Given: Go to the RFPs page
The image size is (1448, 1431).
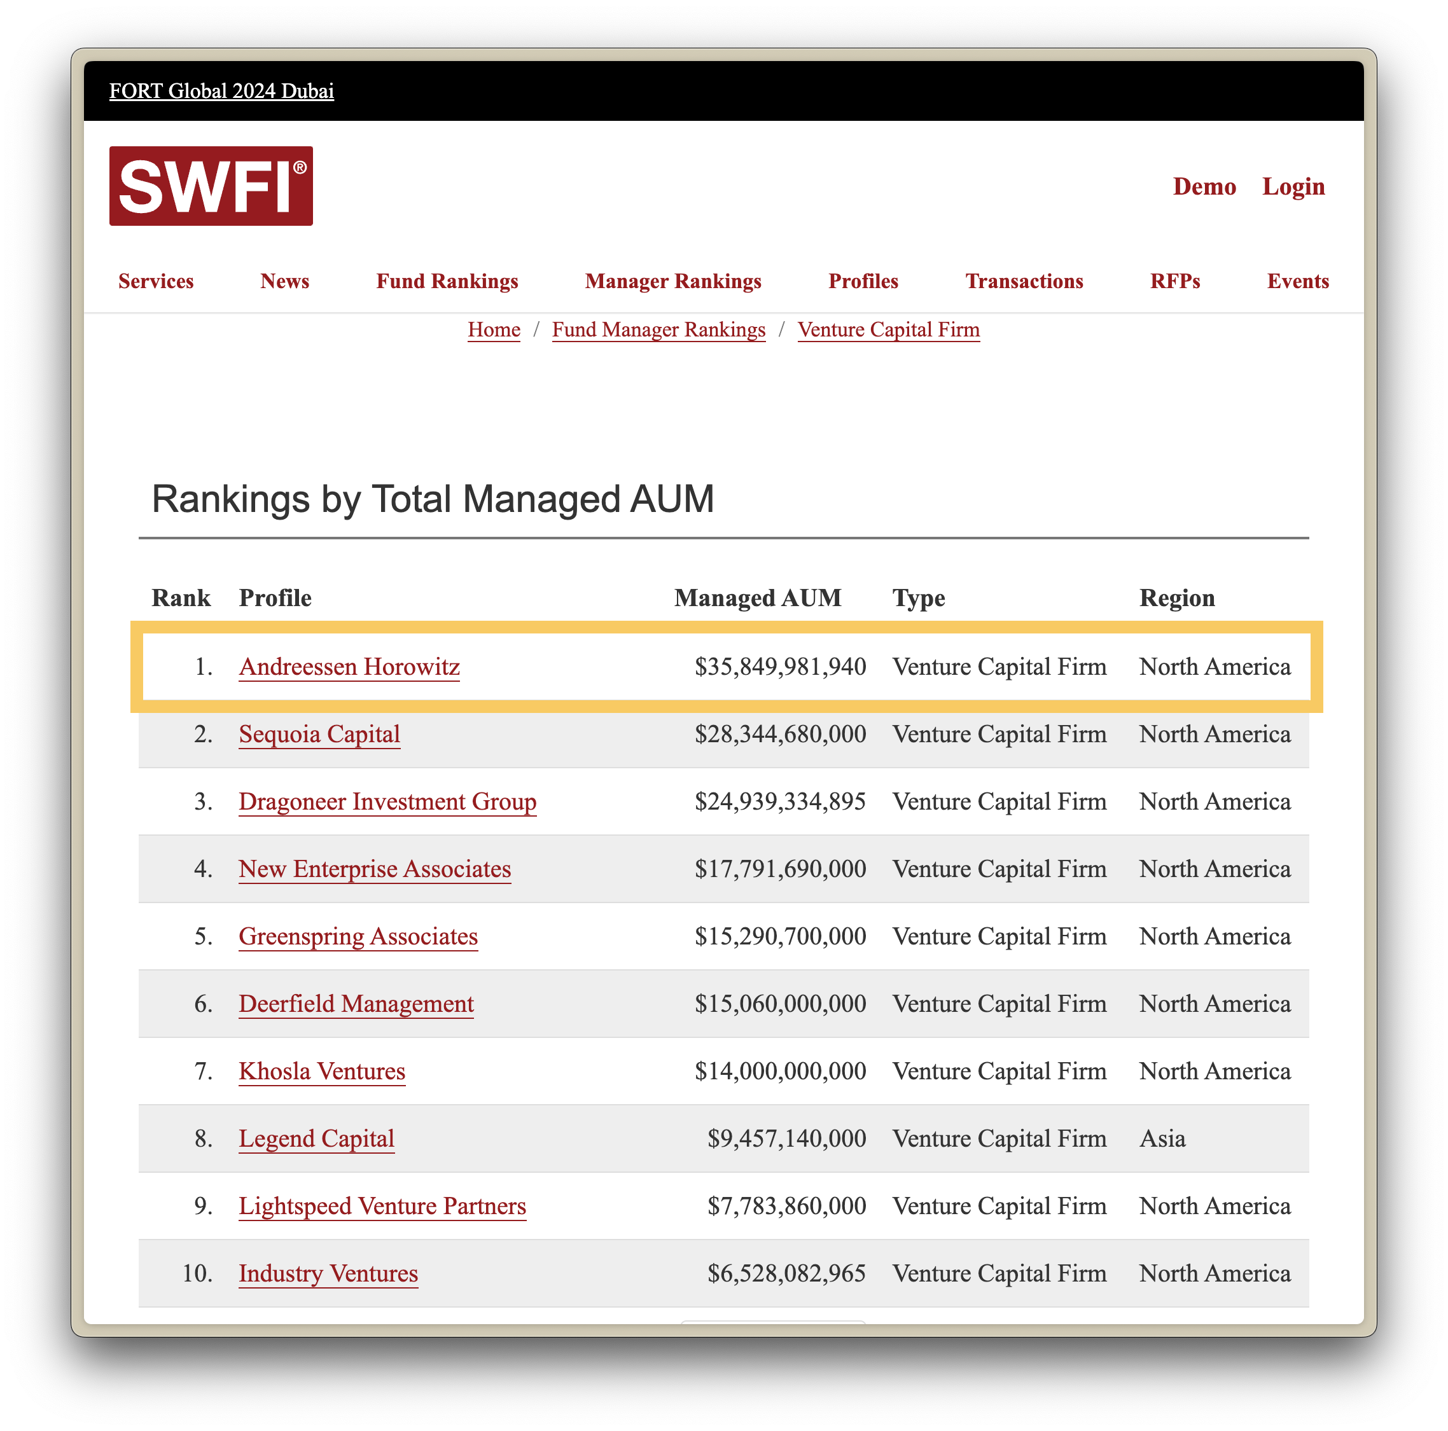Looking at the screenshot, I should pyautogui.click(x=1174, y=281).
